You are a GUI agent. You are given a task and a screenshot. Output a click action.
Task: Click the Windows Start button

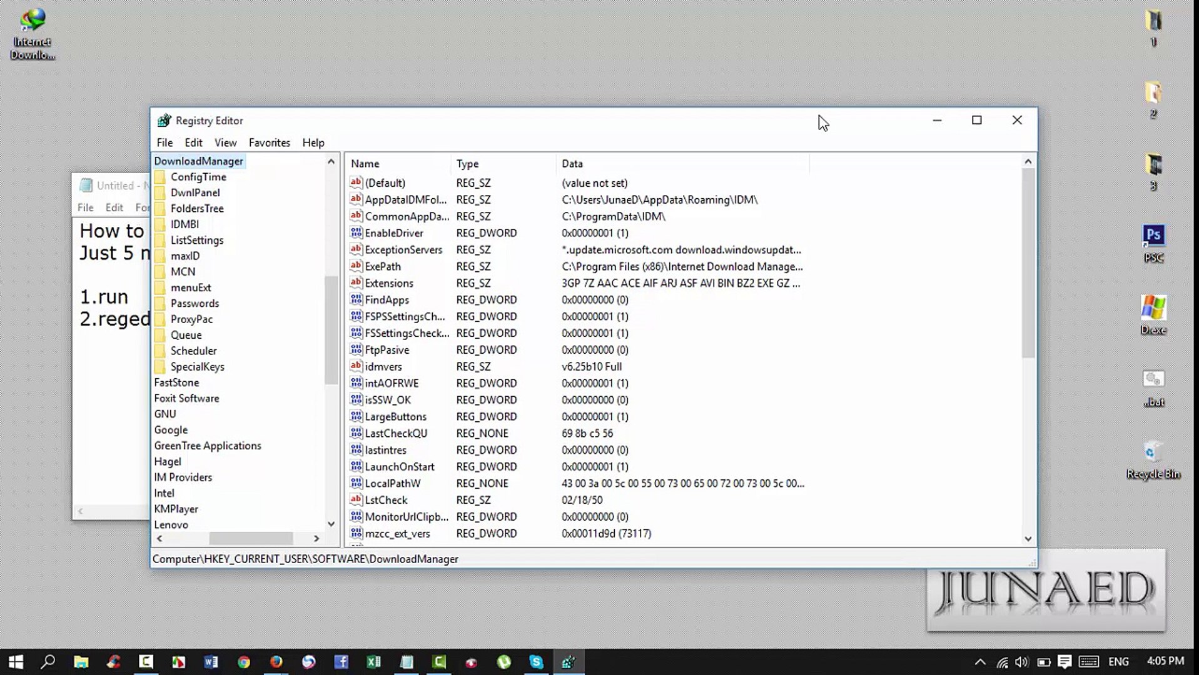(x=16, y=661)
